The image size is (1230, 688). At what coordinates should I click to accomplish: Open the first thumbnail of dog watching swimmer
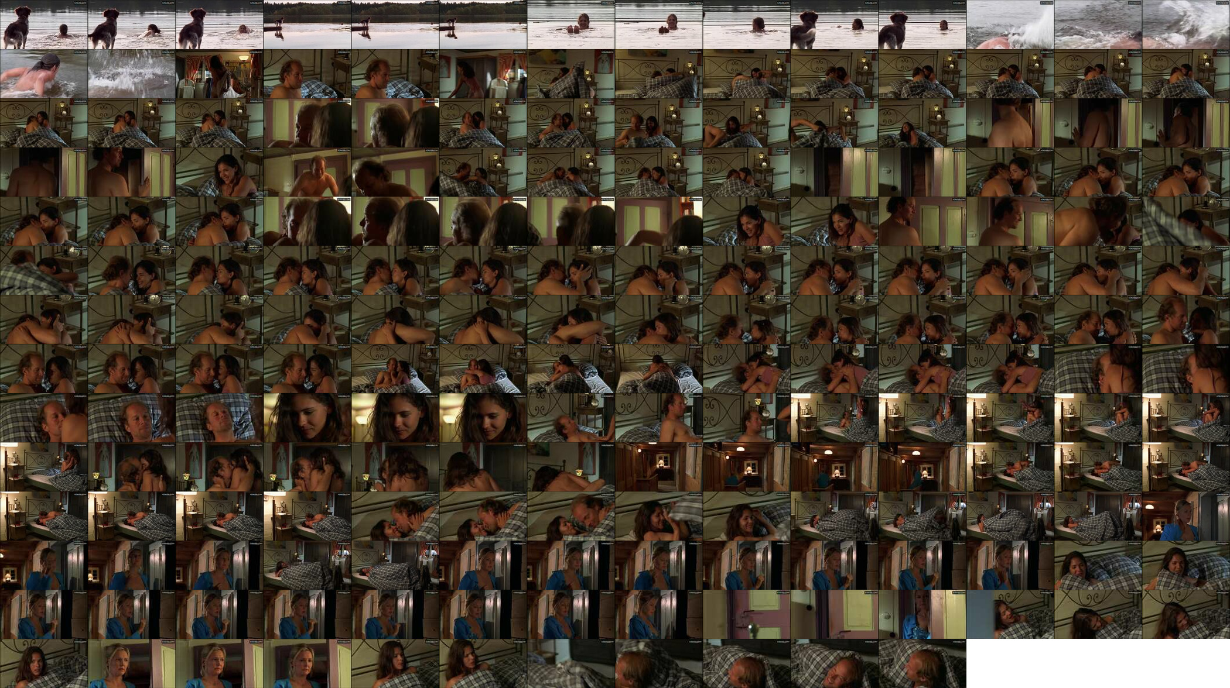point(44,25)
